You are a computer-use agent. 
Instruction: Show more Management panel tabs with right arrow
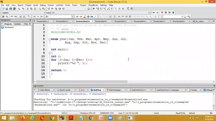click(30, 24)
